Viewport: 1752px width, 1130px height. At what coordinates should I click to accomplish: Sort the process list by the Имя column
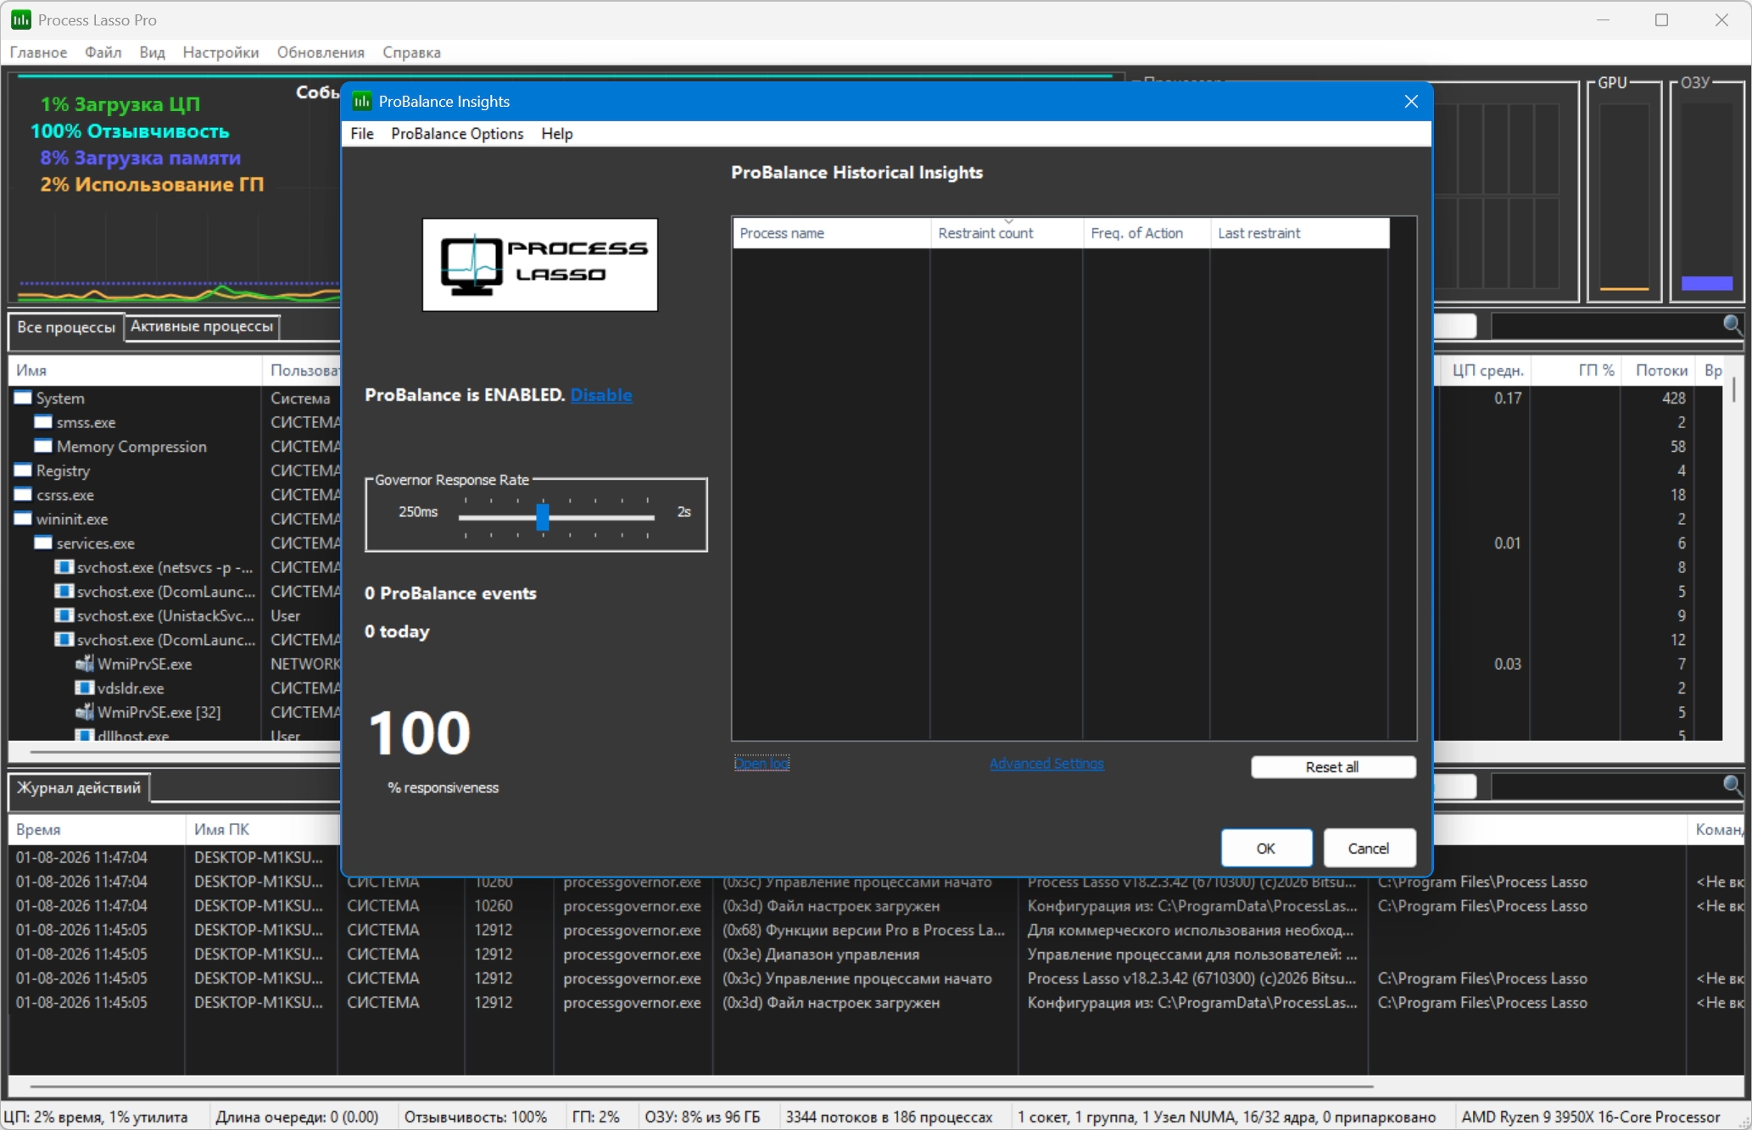click(136, 370)
